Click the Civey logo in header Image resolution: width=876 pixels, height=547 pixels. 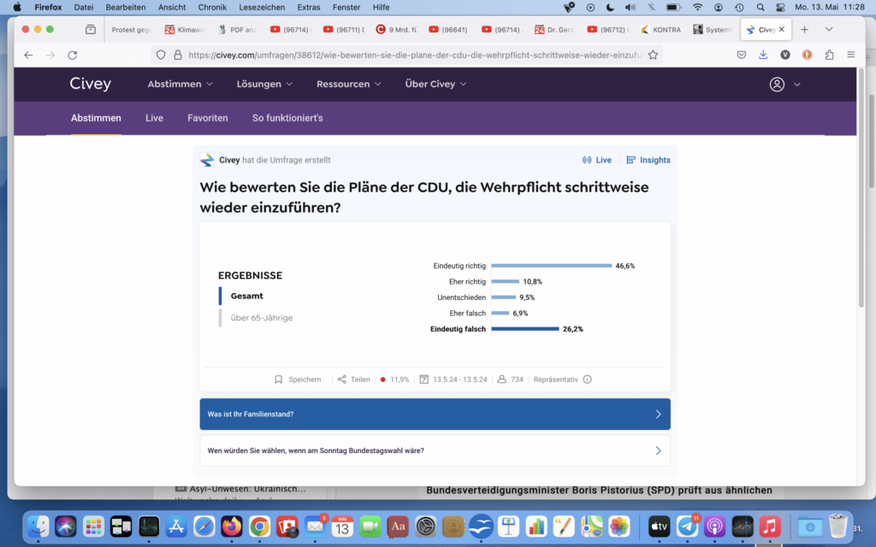90,84
